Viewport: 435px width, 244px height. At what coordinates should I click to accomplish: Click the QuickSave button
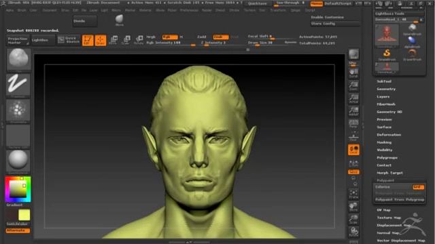click(258, 3)
